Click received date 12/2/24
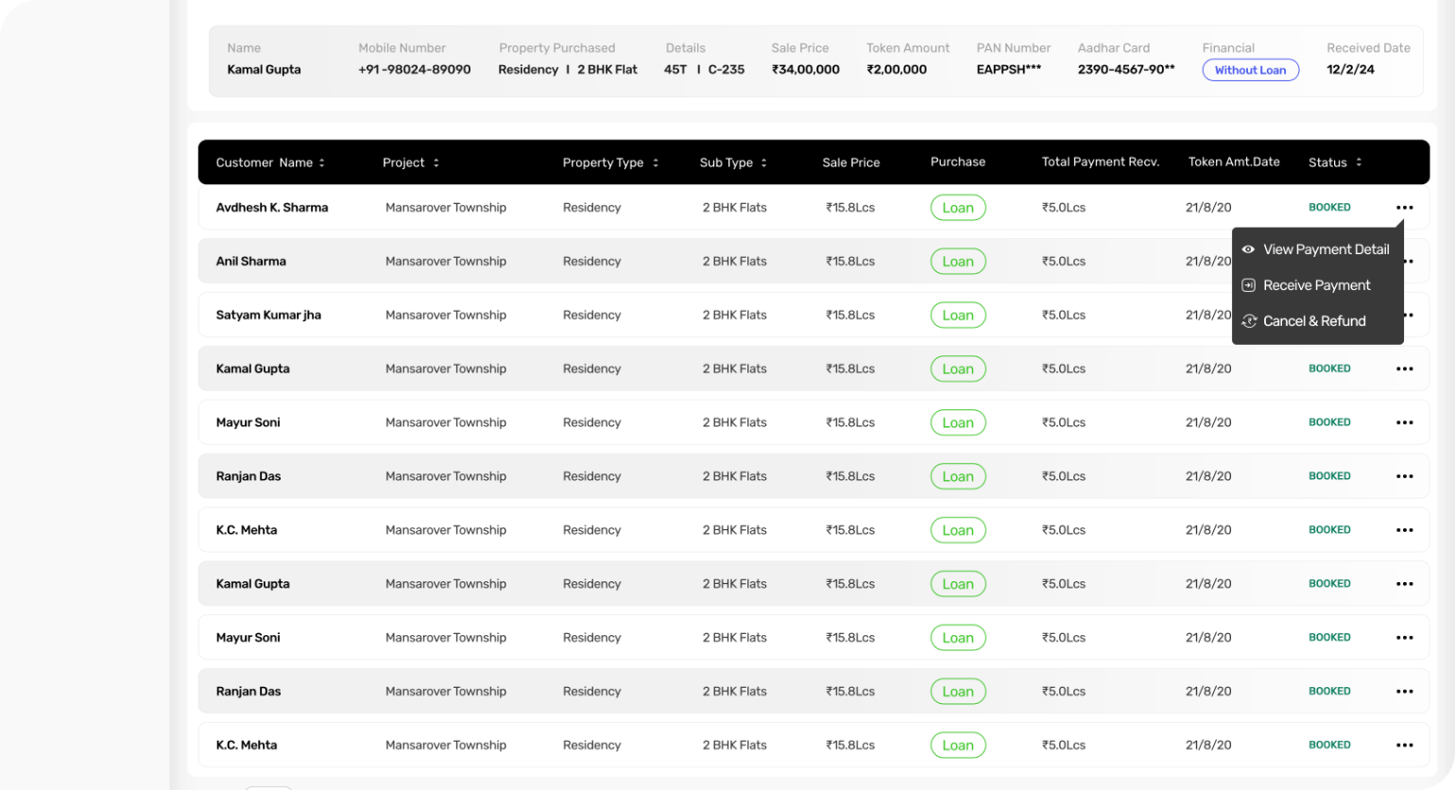This screenshot has width=1455, height=790. coord(1350,70)
